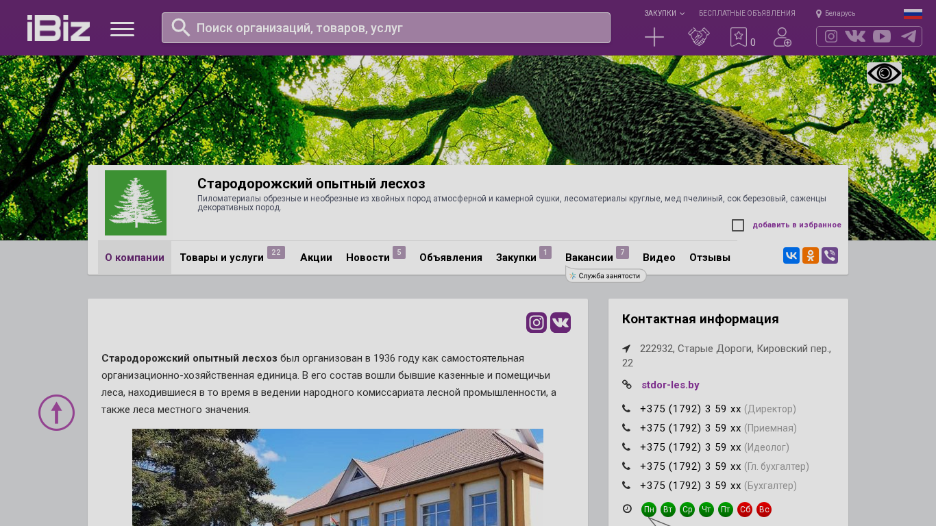Select Tuesday Вт schedule circle

668,510
